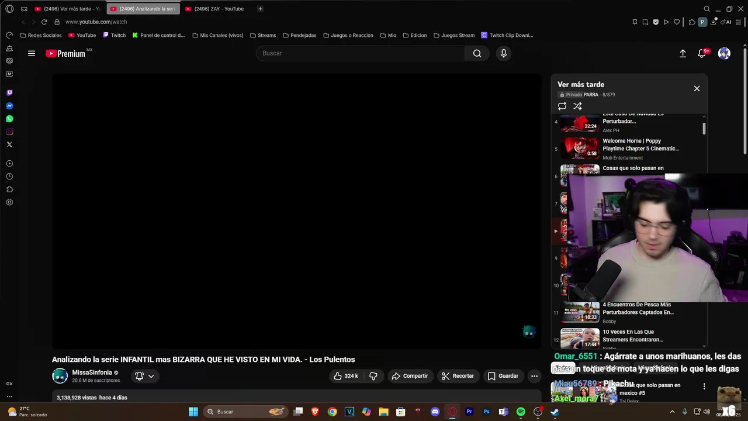
Task: Open more actions ellipsis beside Guardar
Action: pos(534,376)
